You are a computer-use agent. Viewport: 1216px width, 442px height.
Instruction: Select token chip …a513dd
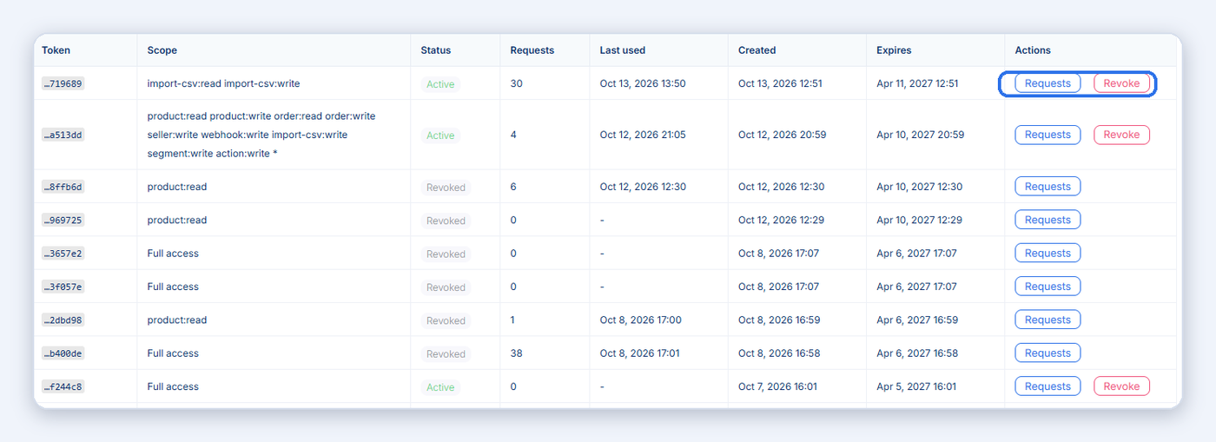tap(63, 135)
